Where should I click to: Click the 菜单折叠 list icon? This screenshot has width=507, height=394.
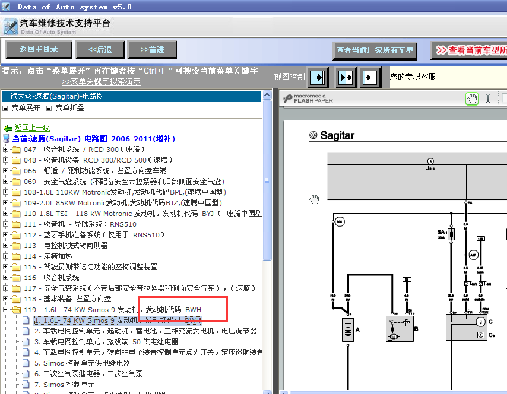point(49,108)
